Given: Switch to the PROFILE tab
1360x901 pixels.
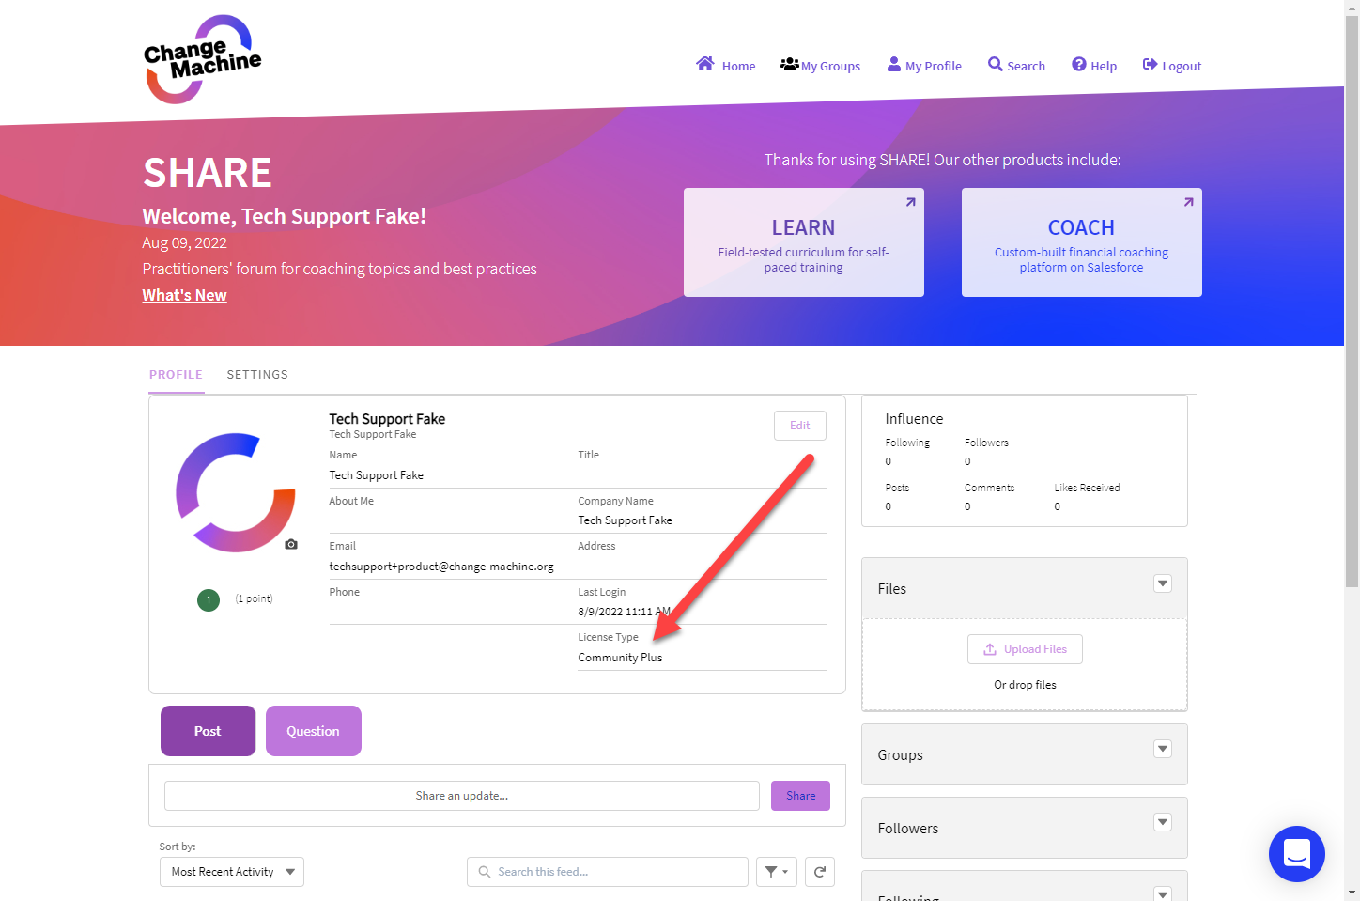Looking at the screenshot, I should pos(176,374).
